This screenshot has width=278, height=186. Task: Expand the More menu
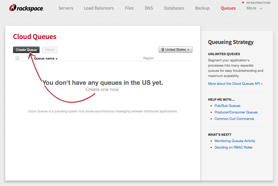point(254,8)
